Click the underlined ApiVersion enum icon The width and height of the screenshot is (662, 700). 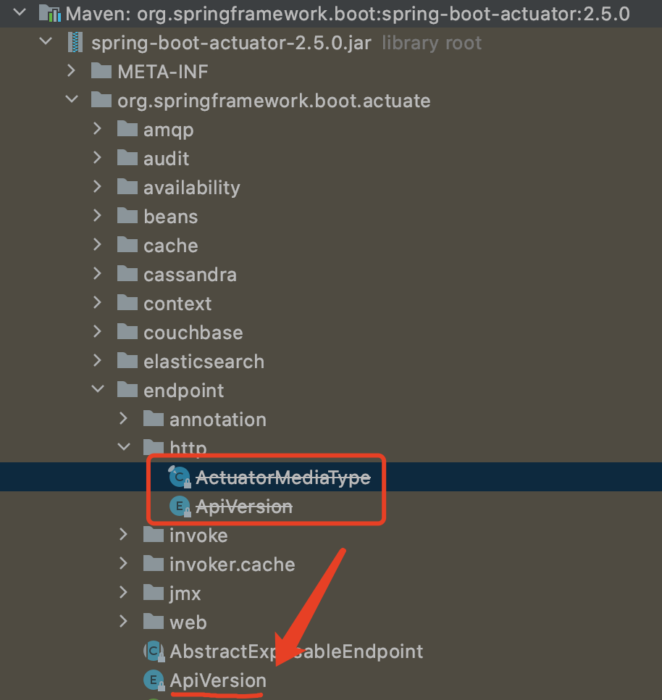click(154, 680)
